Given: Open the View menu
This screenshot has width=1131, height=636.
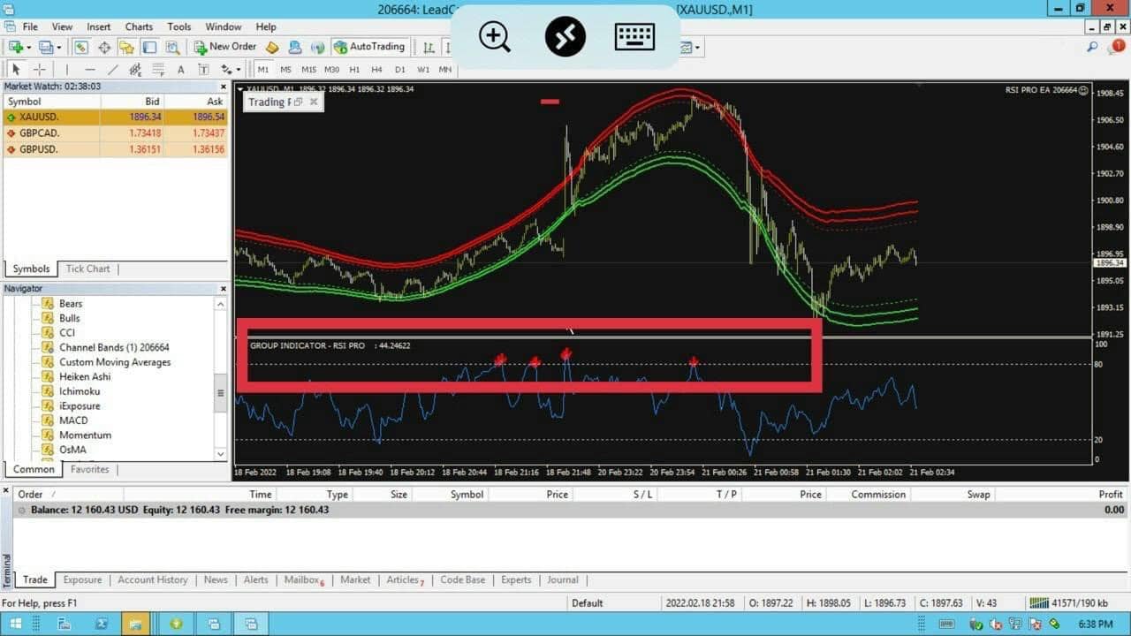Looking at the screenshot, I should [62, 26].
